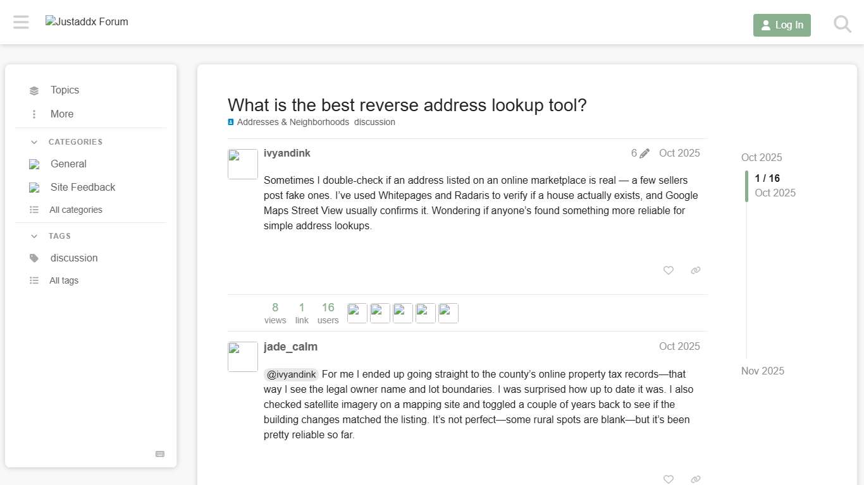Open the Site Feedback category

82,187
